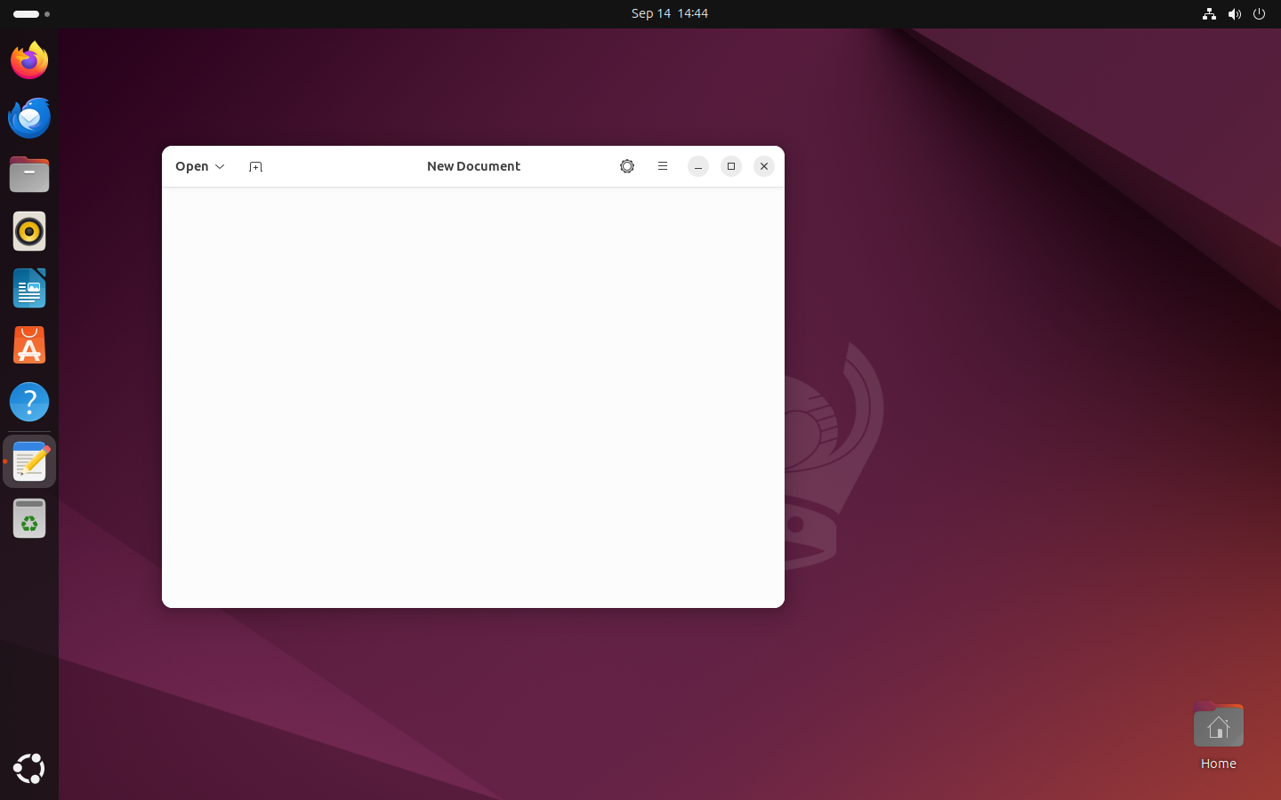Viewport: 1281px width, 800px height.
Task: Open Thunderbird Mail from the dock
Action: pyautogui.click(x=29, y=117)
